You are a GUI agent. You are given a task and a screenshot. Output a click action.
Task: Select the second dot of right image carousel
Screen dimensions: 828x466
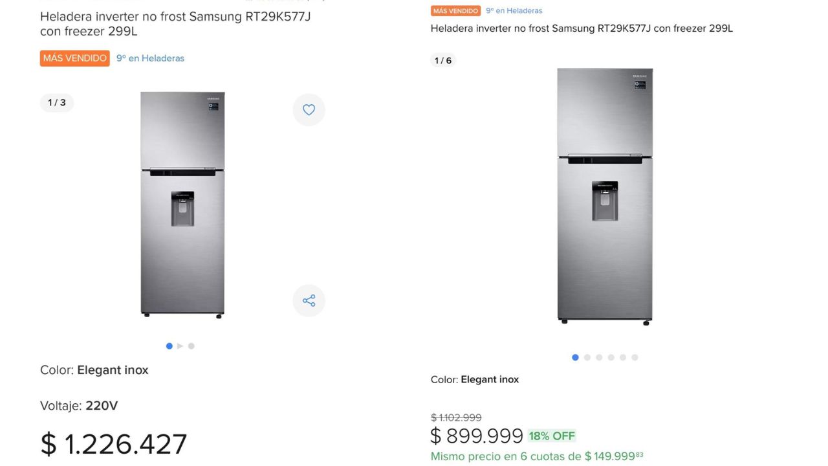pyautogui.click(x=587, y=357)
